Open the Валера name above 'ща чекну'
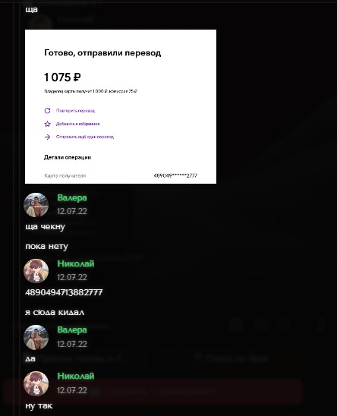This screenshot has height=416, width=337. 72,197
